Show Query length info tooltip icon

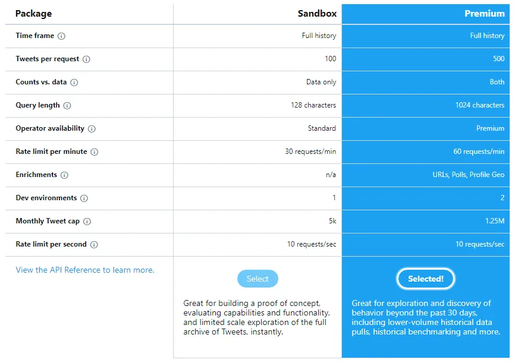[x=67, y=106]
